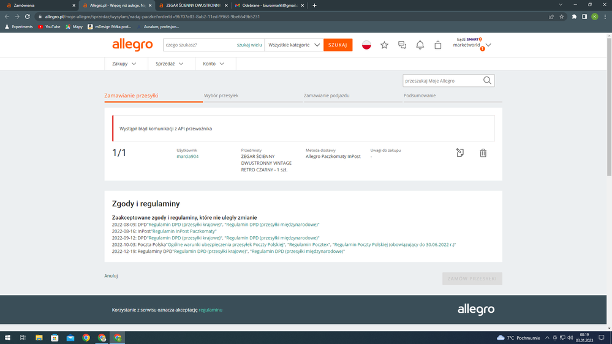The width and height of the screenshot is (612, 344).
Task: Open the tab search chevron in Chrome
Action: [x=561, y=5]
